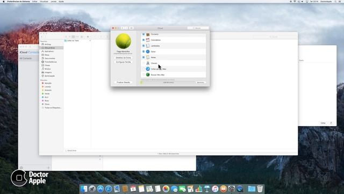This screenshot has height=194, width=344.
Task: Click the Spotlight search menu bar icon
Action: pyautogui.click(x=335, y=1)
